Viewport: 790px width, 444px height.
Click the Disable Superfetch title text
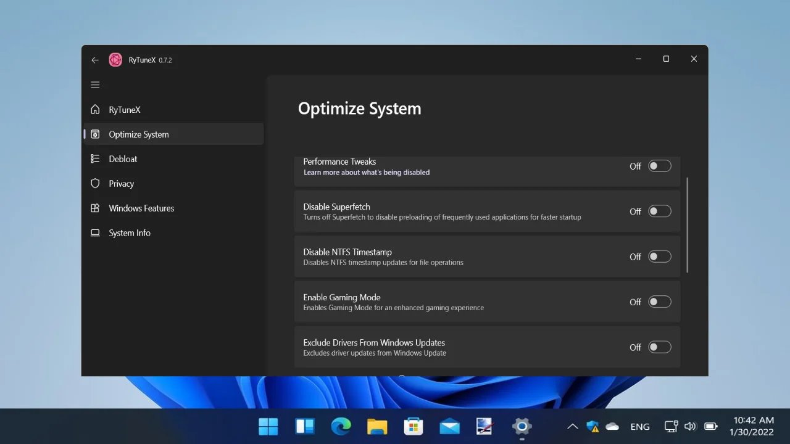point(336,207)
